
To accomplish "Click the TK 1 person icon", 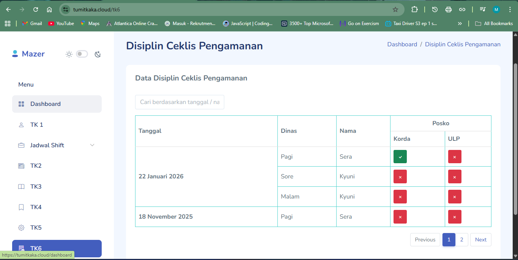I will (21, 125).
